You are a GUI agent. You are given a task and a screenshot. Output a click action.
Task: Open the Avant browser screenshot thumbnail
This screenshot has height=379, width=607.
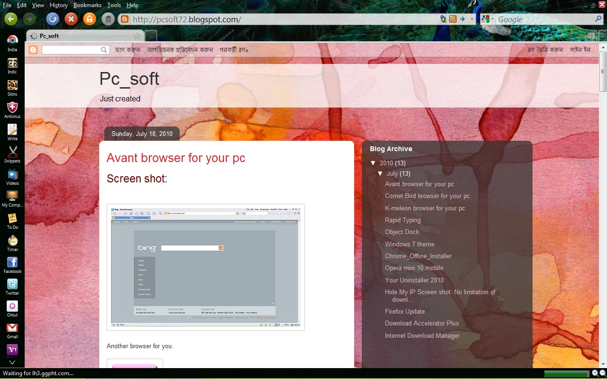point(206,267)
